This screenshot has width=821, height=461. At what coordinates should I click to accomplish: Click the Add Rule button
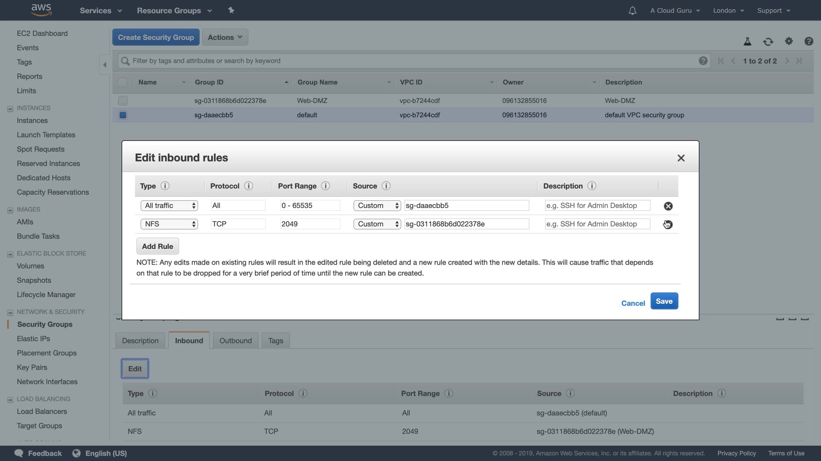pyautogui.click(x=157, y=246)
